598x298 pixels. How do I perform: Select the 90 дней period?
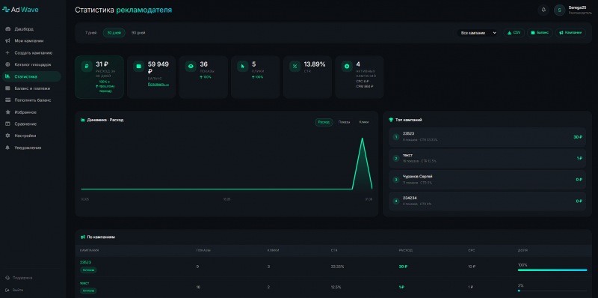138,33
